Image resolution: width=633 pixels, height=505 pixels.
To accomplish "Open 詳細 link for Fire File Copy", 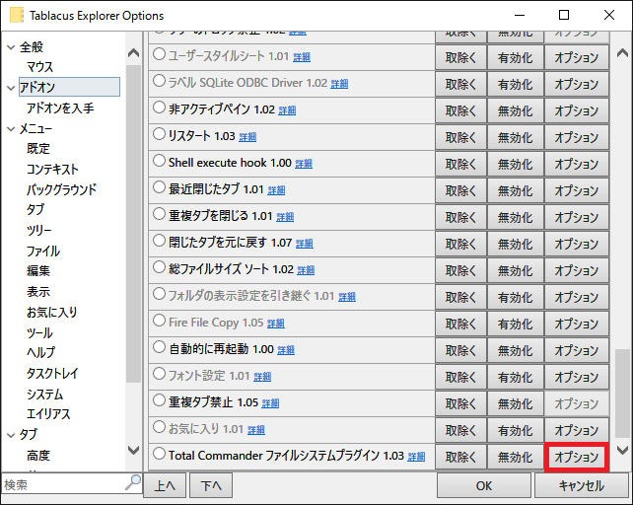I will (x=276, y=324).
